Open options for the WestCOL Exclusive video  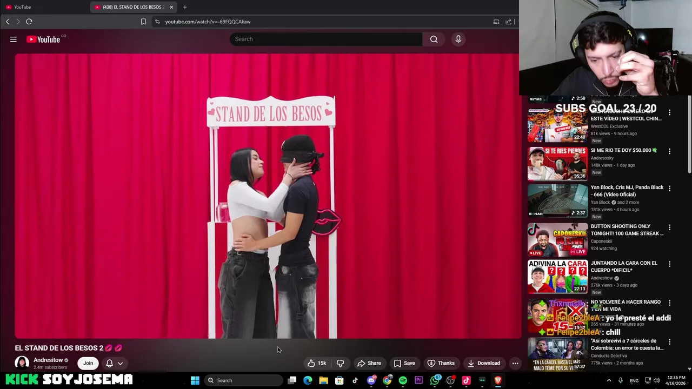click(x=669, y=112)
